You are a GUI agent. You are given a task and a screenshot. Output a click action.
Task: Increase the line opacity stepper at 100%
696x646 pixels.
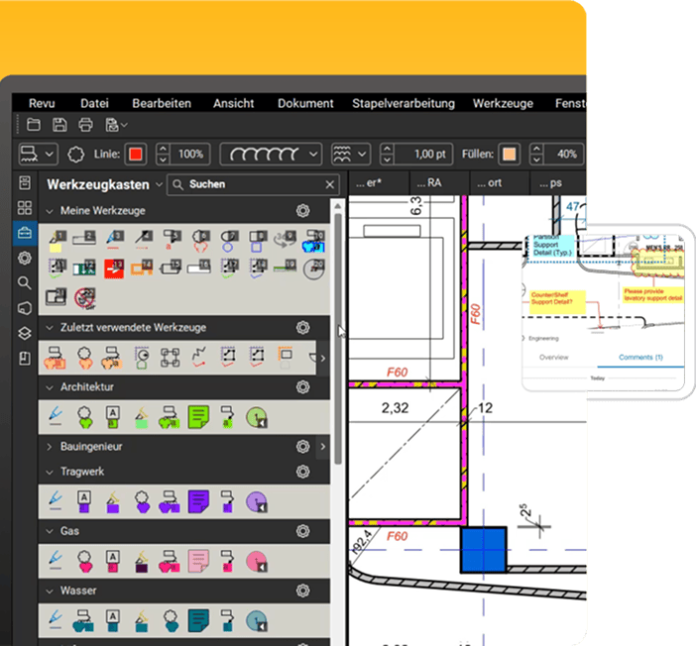(x=163, y=149)
